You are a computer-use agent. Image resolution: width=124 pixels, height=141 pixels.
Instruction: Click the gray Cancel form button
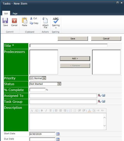pos(106,39)
